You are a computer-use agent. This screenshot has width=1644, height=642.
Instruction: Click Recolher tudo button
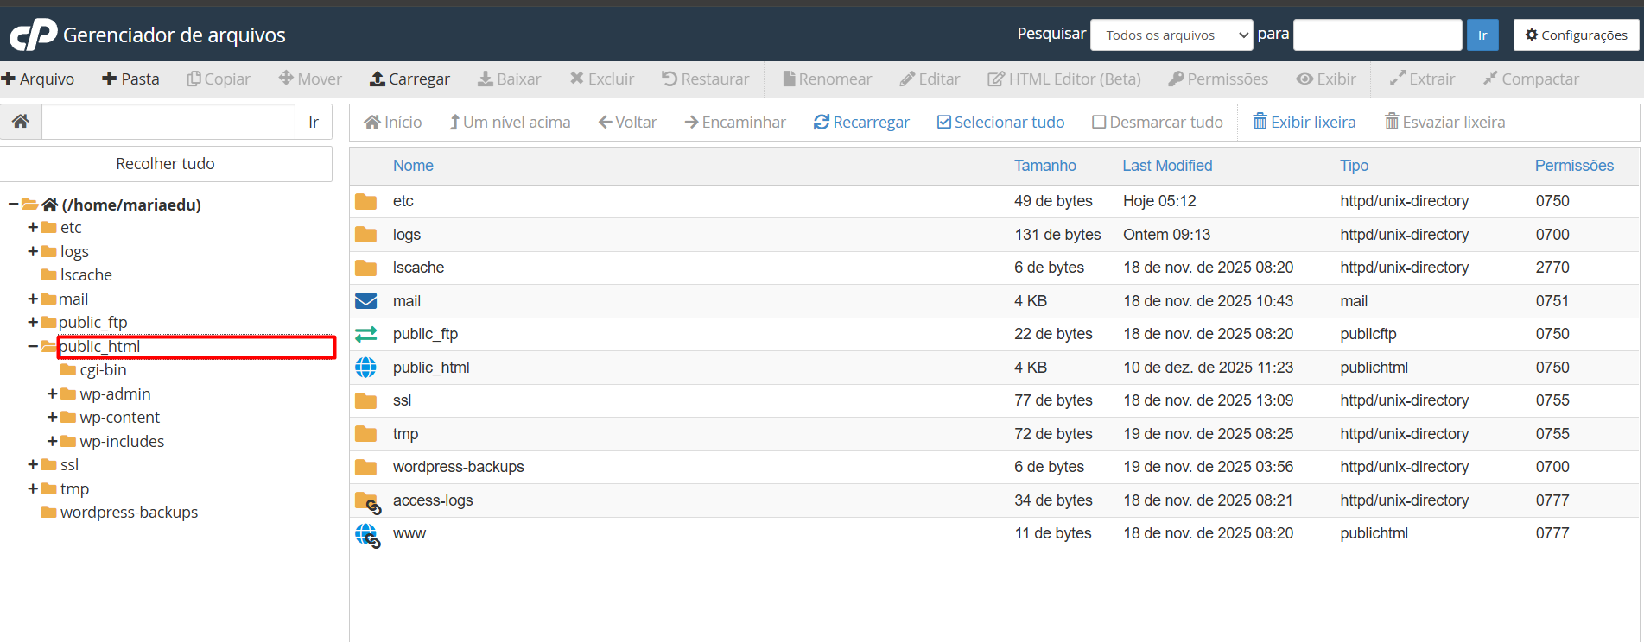click(x=166, y=164)
